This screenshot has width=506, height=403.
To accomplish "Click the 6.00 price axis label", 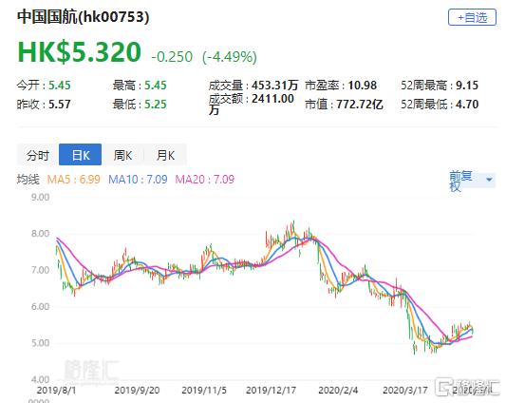I will [40, 306].
